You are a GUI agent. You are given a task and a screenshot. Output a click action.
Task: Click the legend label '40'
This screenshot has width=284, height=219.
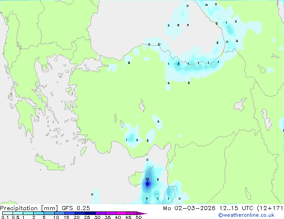(x=118, y=217)
